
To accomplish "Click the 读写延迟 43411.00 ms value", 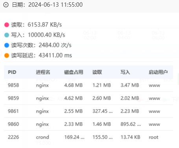I will (55, 55).
